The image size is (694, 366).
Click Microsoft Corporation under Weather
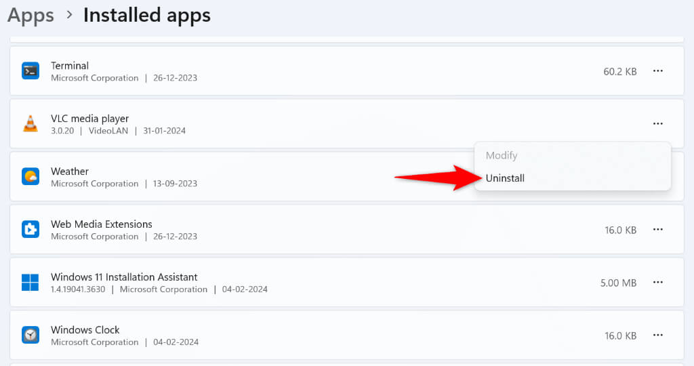pos(95,184)
